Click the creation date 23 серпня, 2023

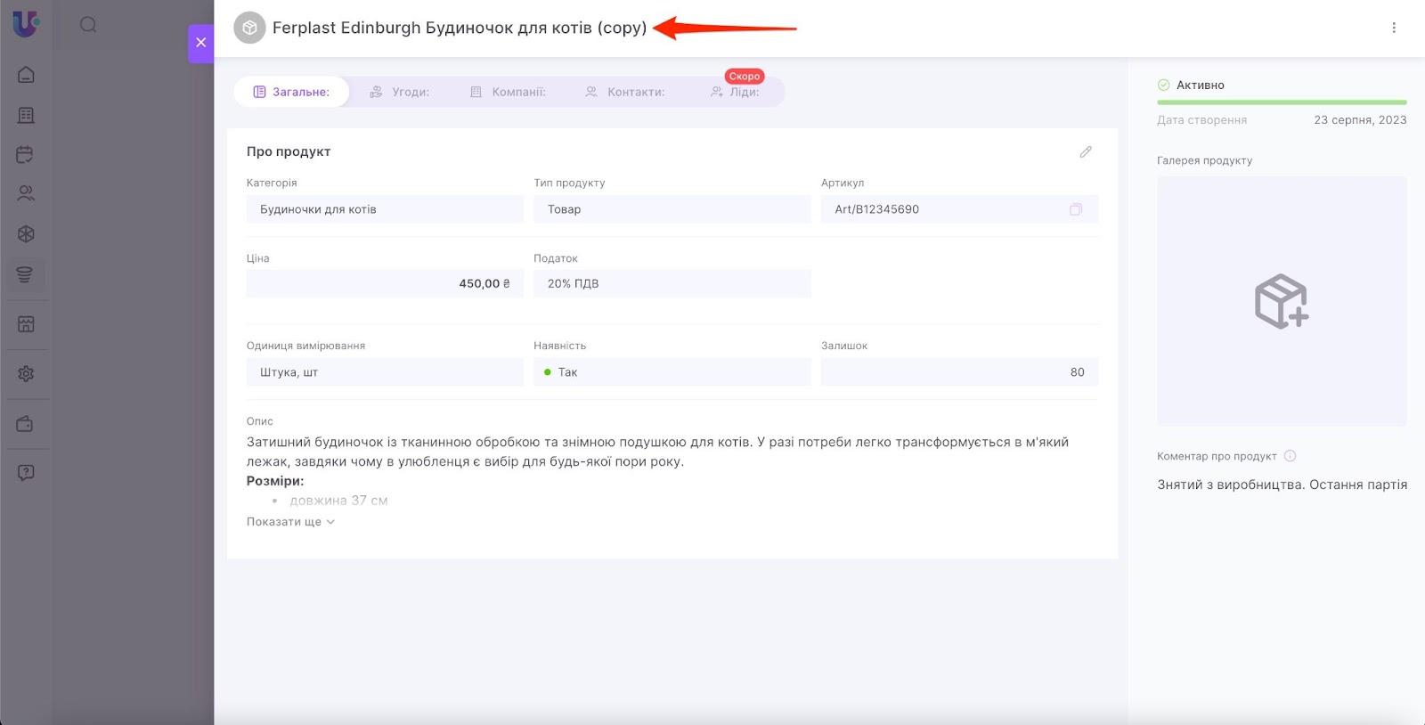pyautogui.click(x=1360, y=120)
